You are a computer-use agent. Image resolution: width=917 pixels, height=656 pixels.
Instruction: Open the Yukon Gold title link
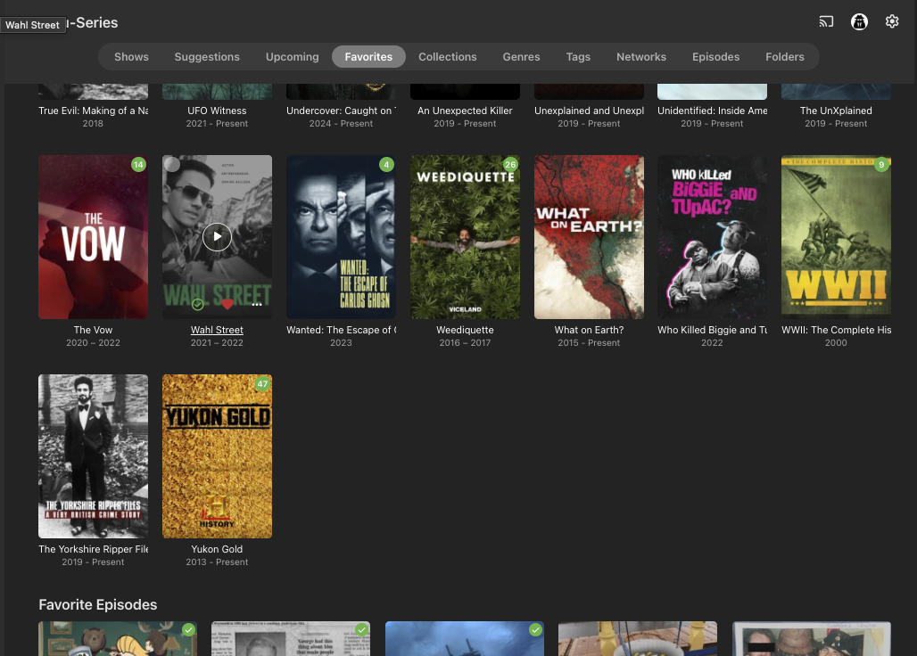tap(217, 549)
